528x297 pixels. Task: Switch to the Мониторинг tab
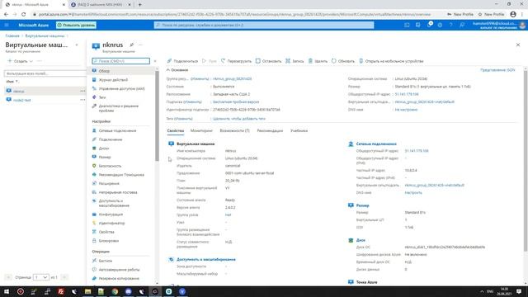pyautogui.click(x=201, y=130)
